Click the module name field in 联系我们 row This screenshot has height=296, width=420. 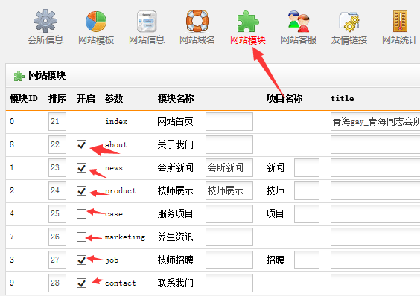pyautogui.click(x=229, y=283)
